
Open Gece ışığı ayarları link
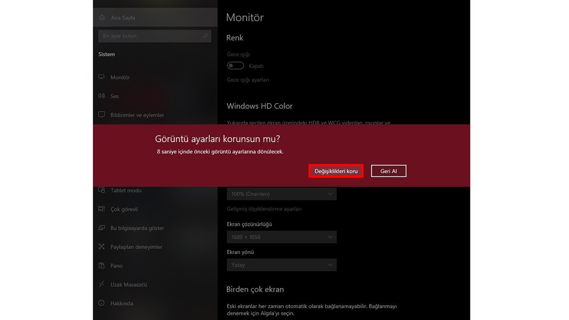248,80
